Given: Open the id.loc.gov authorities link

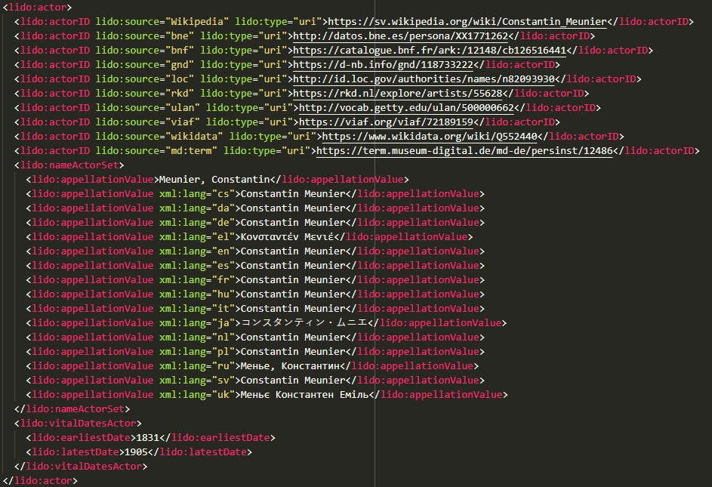Looking at the screenshot, I should [424, 79].
